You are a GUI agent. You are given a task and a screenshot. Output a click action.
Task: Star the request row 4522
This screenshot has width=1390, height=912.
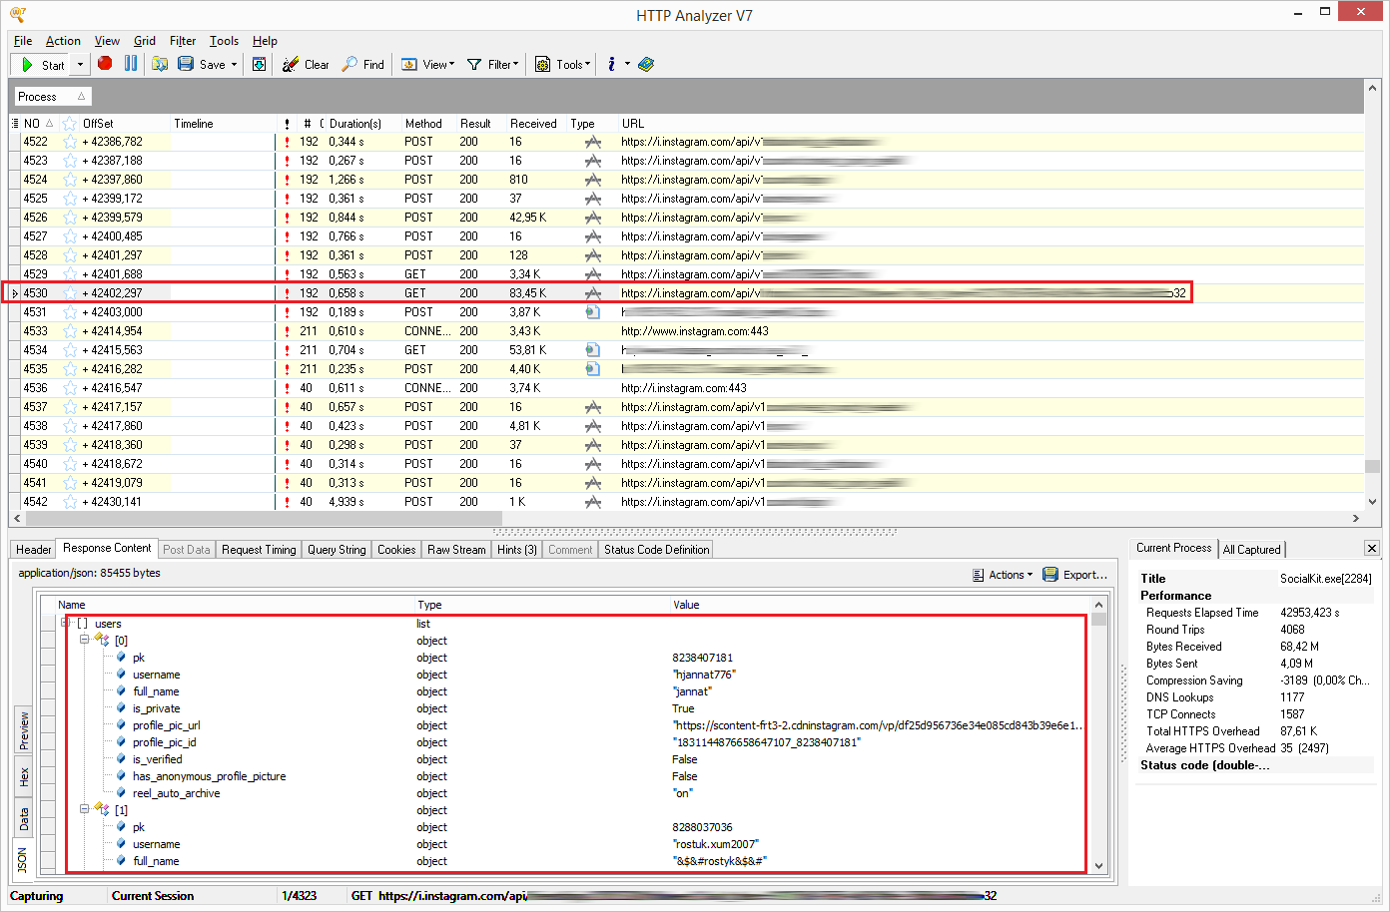pos(70,142)
